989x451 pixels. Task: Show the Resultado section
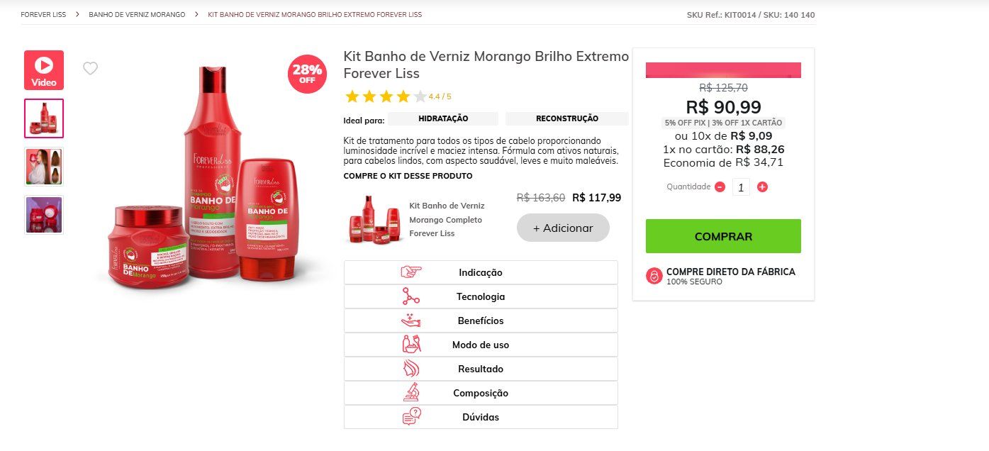coord(481,369)
